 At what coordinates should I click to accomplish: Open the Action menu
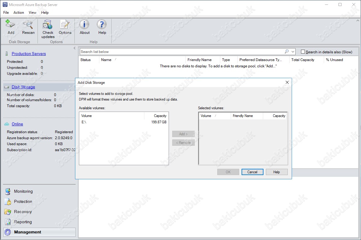(19, 13)
